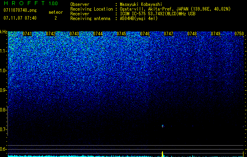Click the 0.9 kHz axis label

point(4,90)
